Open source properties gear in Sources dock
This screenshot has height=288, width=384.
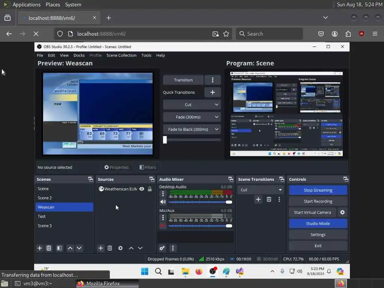(120, 248)
